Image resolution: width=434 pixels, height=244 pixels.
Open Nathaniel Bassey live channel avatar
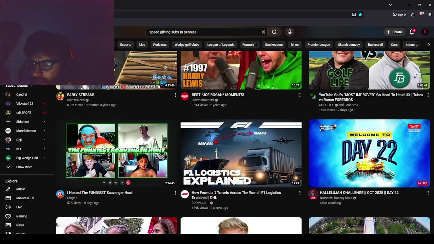(x=313, y=195)
